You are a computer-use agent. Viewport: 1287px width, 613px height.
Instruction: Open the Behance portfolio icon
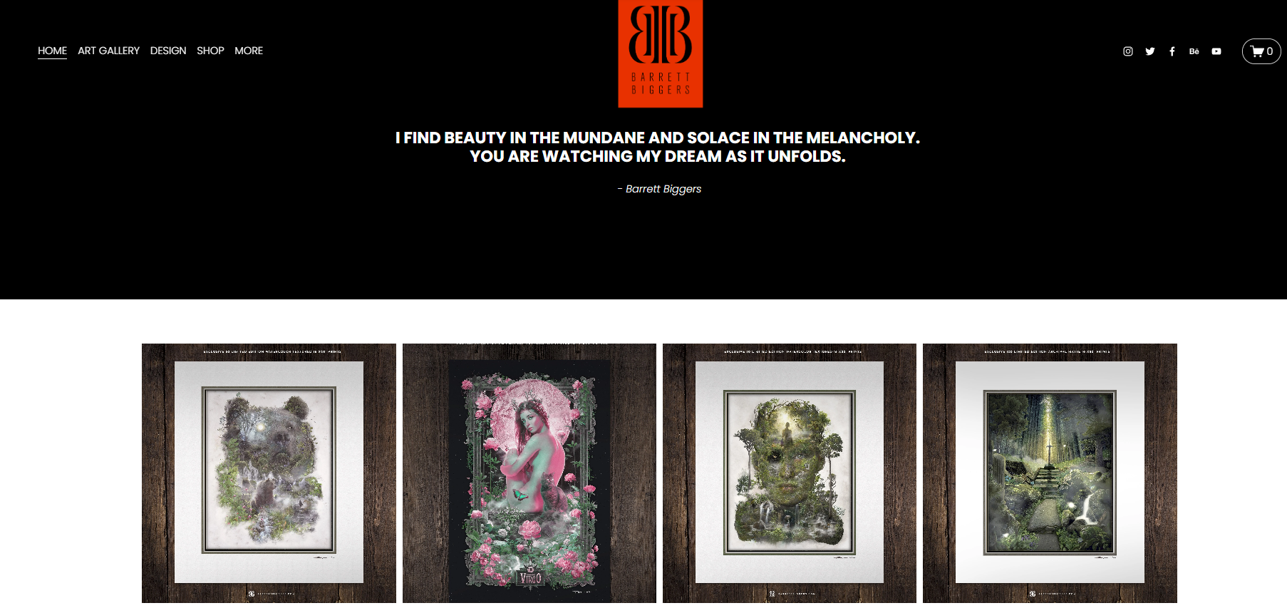pyautogui.click(x=1194, y=51)
